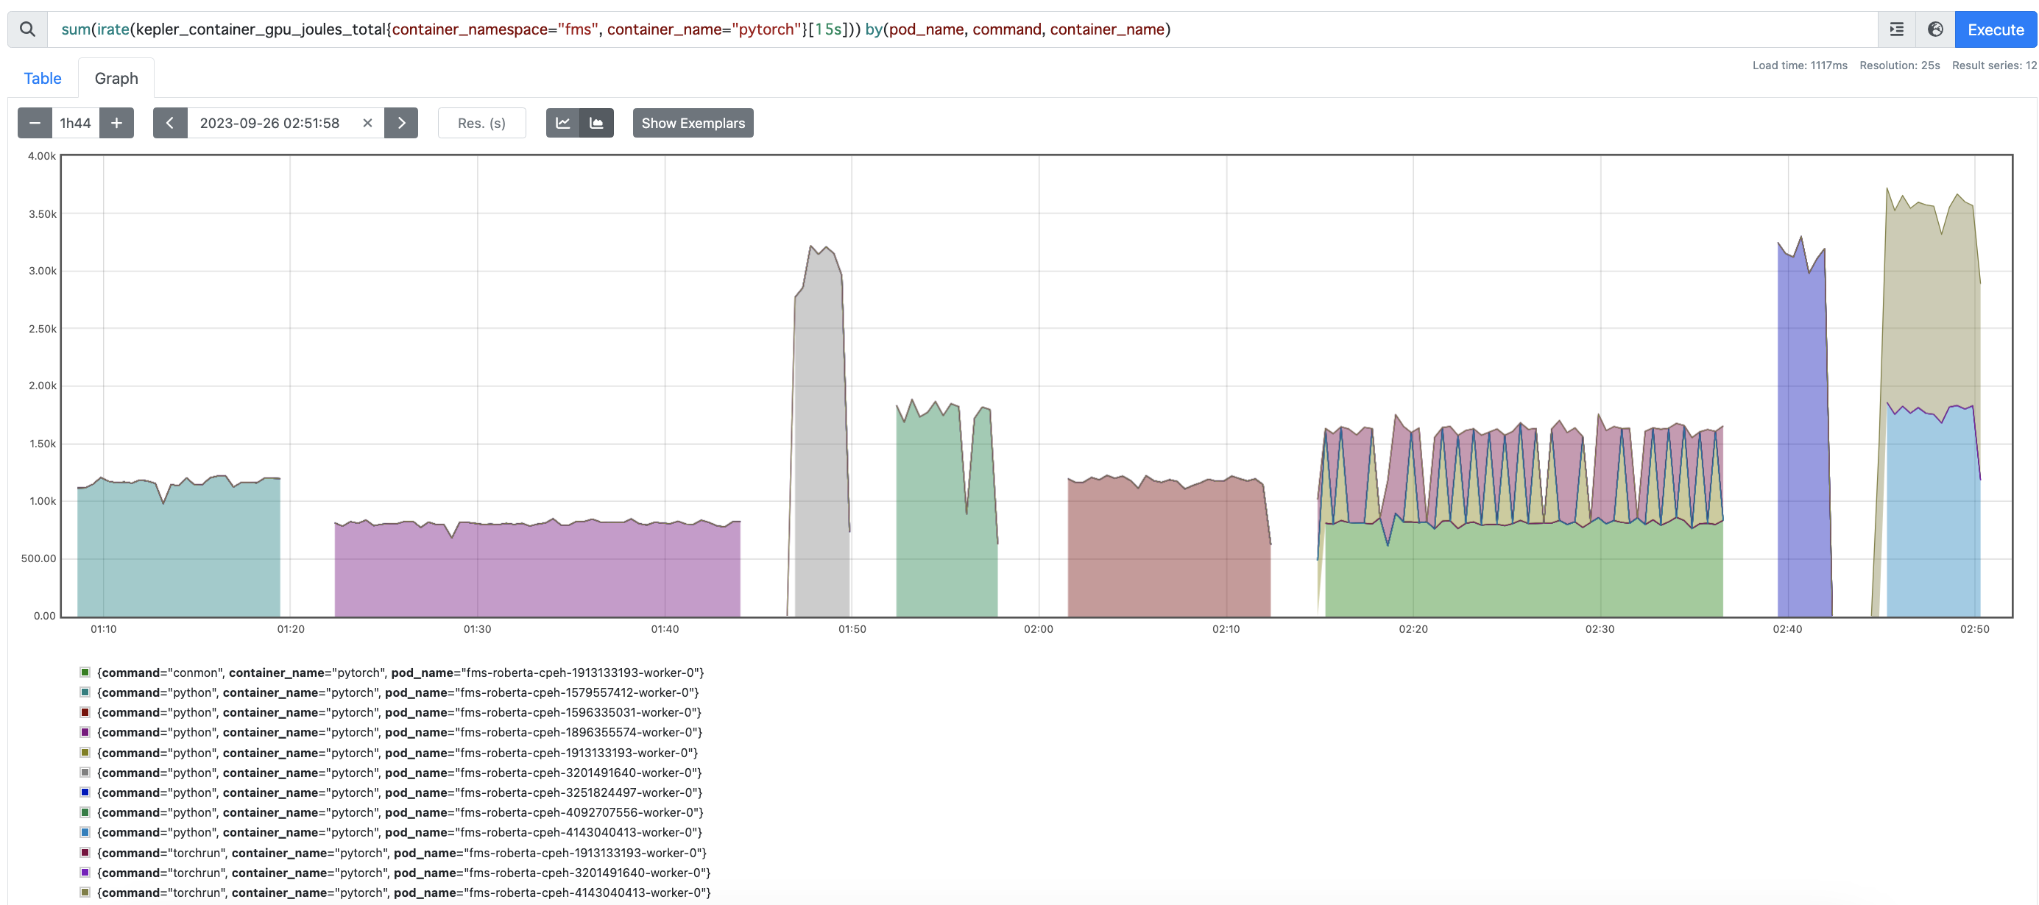Select legend entry python 4092707556-worker-0

click(400, 812)
